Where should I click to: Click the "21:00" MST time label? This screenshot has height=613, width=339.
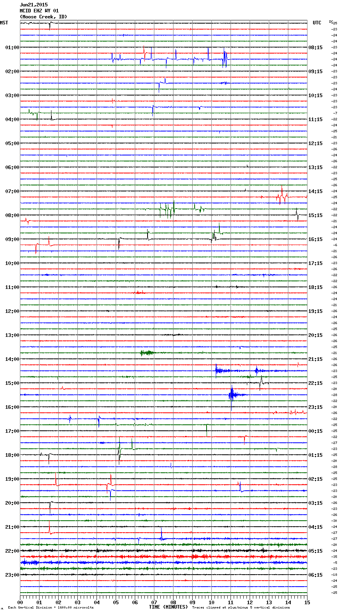tap(12, 527)
